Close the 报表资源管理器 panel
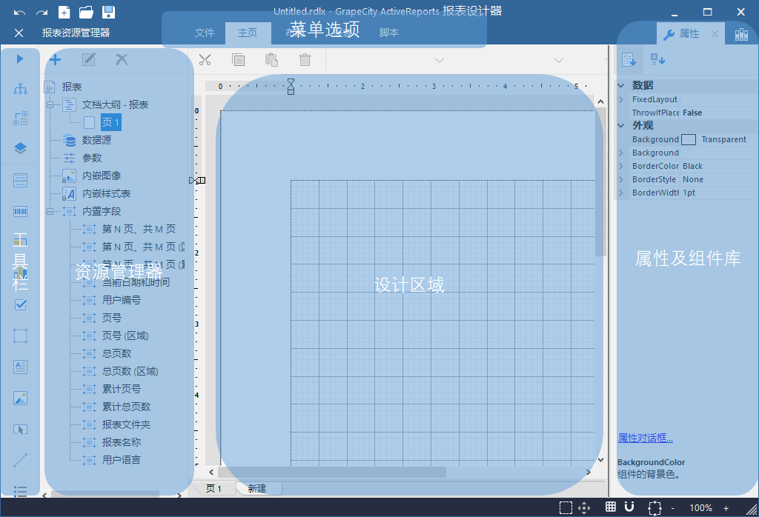759x517 pixels. click(19, 33)
